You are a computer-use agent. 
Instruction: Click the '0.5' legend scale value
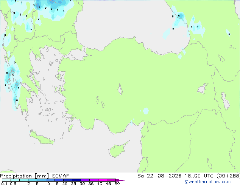(13, 183)
